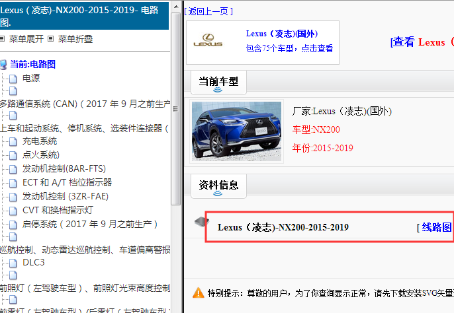Click the 菜单折叠 collapse-menu icon

(51, 38)
